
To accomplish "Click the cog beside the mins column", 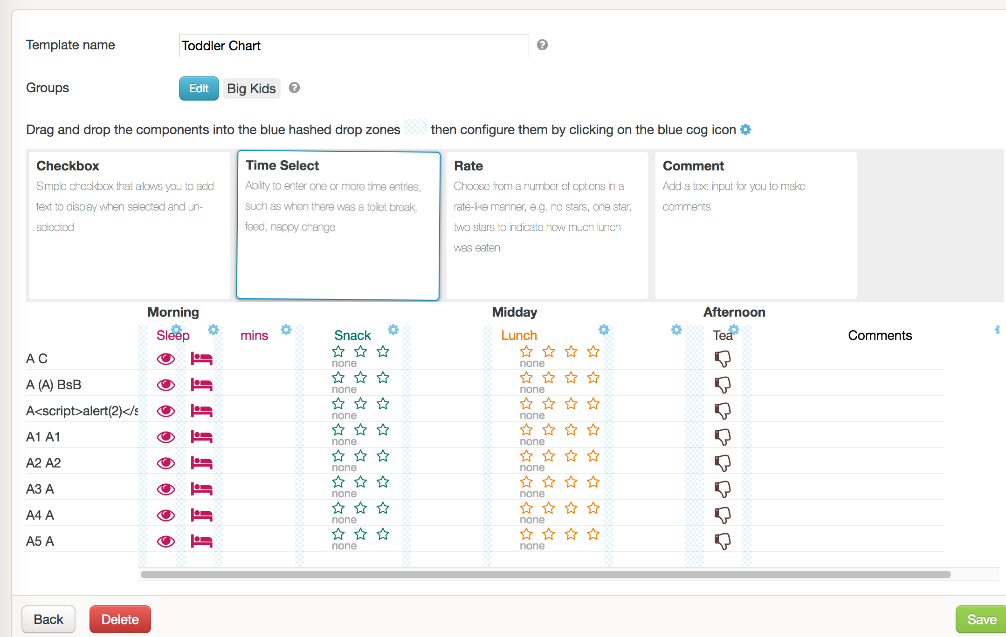I will pyautogui.click(x=286, y=330).
